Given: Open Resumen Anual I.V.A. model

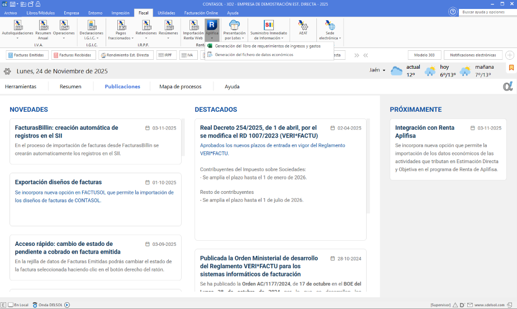Looking at the screenshot, I should pyautogui.click(x=43, y=25).
